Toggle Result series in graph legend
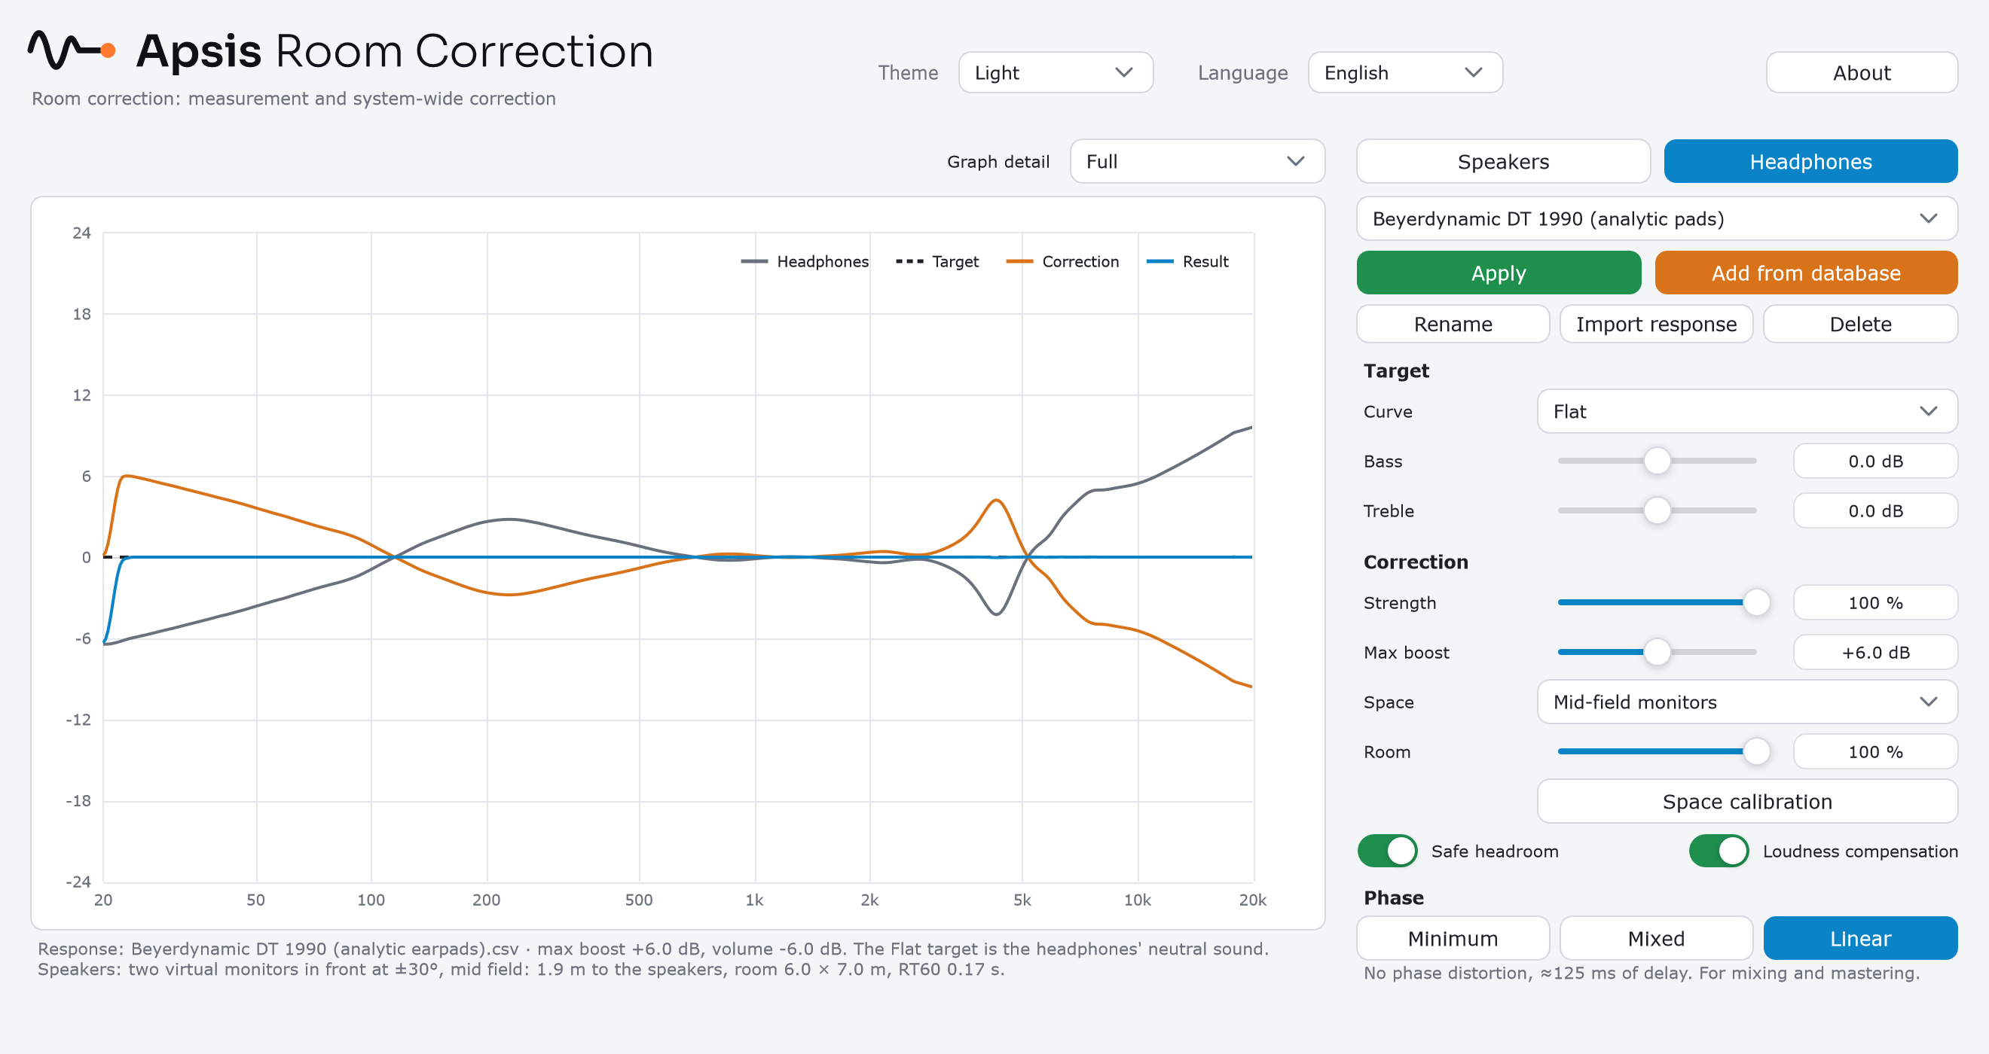This screenshot has width=1989, height=1054. pos(1187,261)
